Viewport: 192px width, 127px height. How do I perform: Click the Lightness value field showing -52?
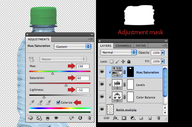tap(83, 90)
